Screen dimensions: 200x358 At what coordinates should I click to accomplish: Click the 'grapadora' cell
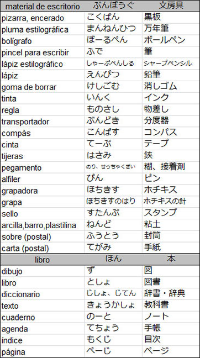pos(43,191)
